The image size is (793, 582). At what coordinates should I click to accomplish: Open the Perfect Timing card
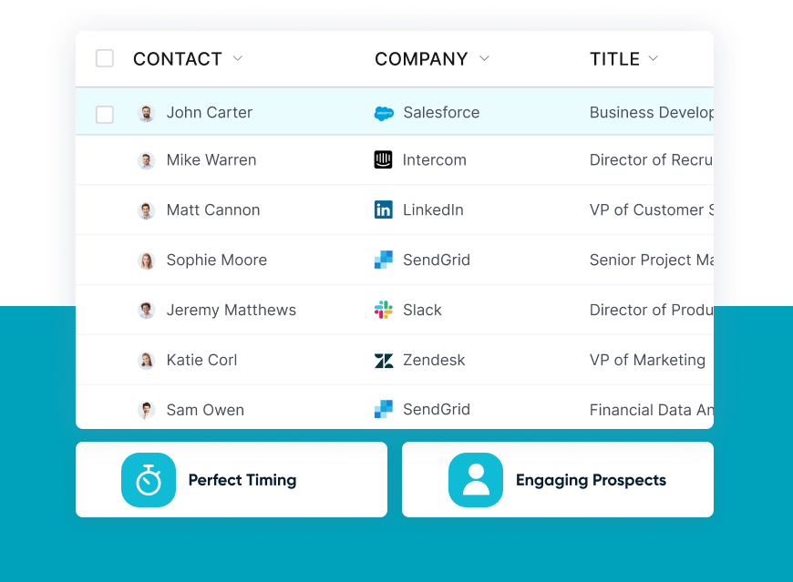pos(232,480)
